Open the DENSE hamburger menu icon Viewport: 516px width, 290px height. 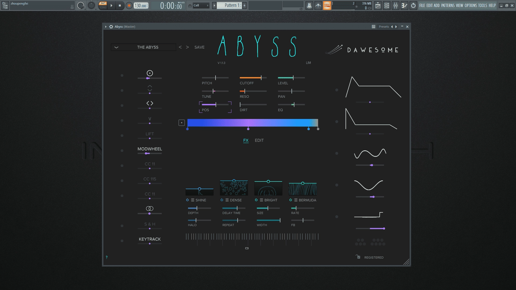[227, 200]
